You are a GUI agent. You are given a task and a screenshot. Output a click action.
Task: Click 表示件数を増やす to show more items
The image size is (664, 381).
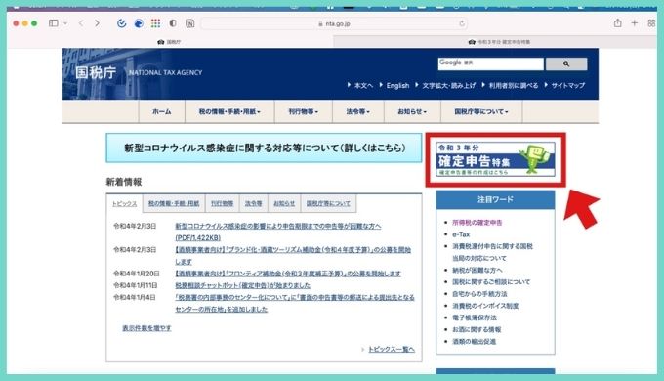coord(146,328)
